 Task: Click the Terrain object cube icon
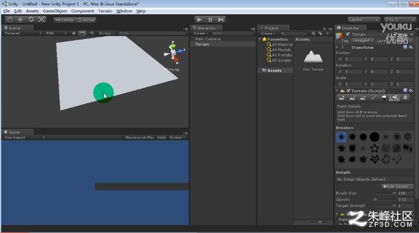click(x=339, y=36)
